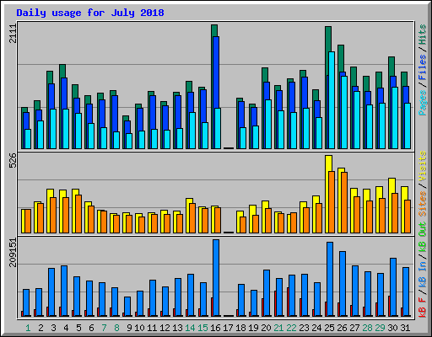Click the 2111 value on the top chart axis
This screenshot has height=337, width=432.
(13, 33)
